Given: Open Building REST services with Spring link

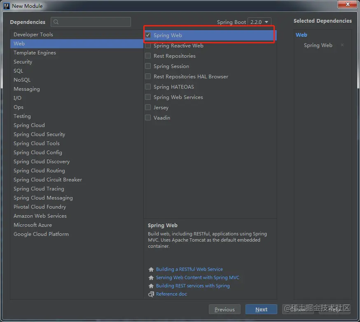Looking at the screenshot, I should click(x=193, y=286).
